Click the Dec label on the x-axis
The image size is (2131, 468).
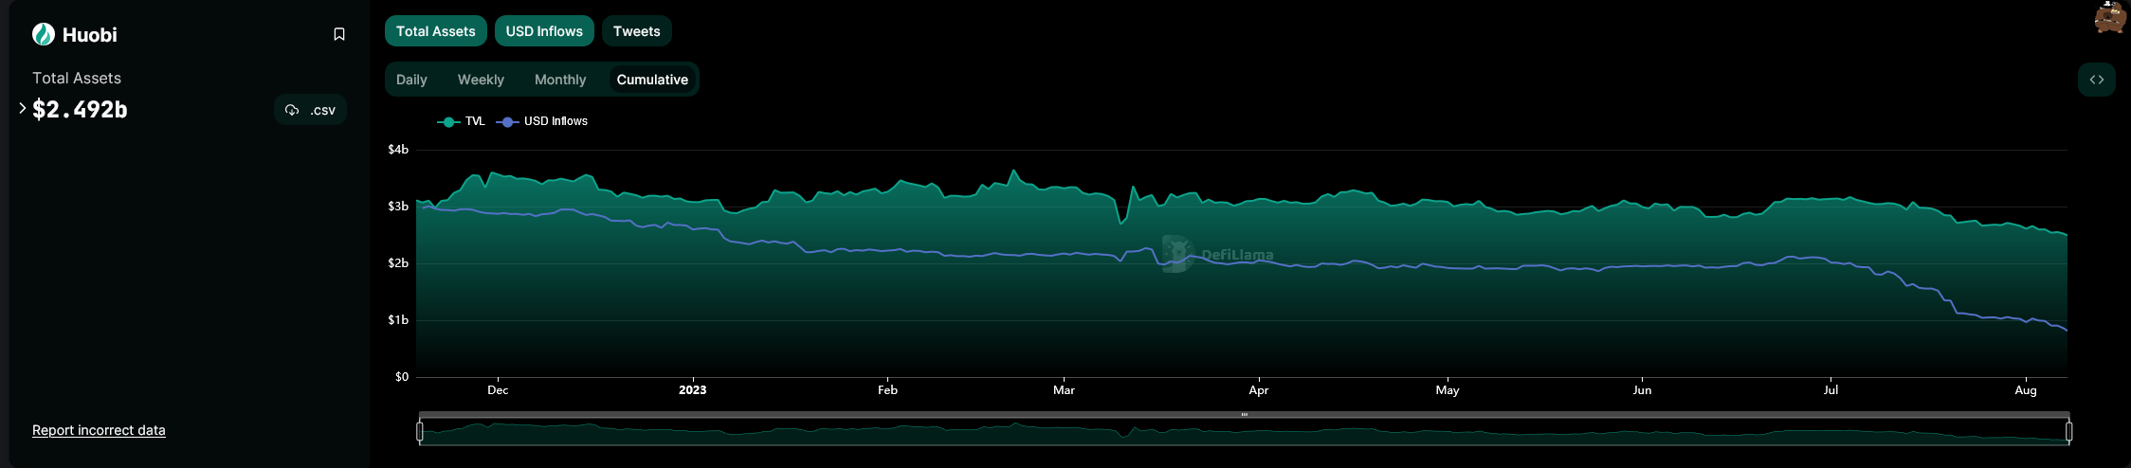(x=498, y=390)
